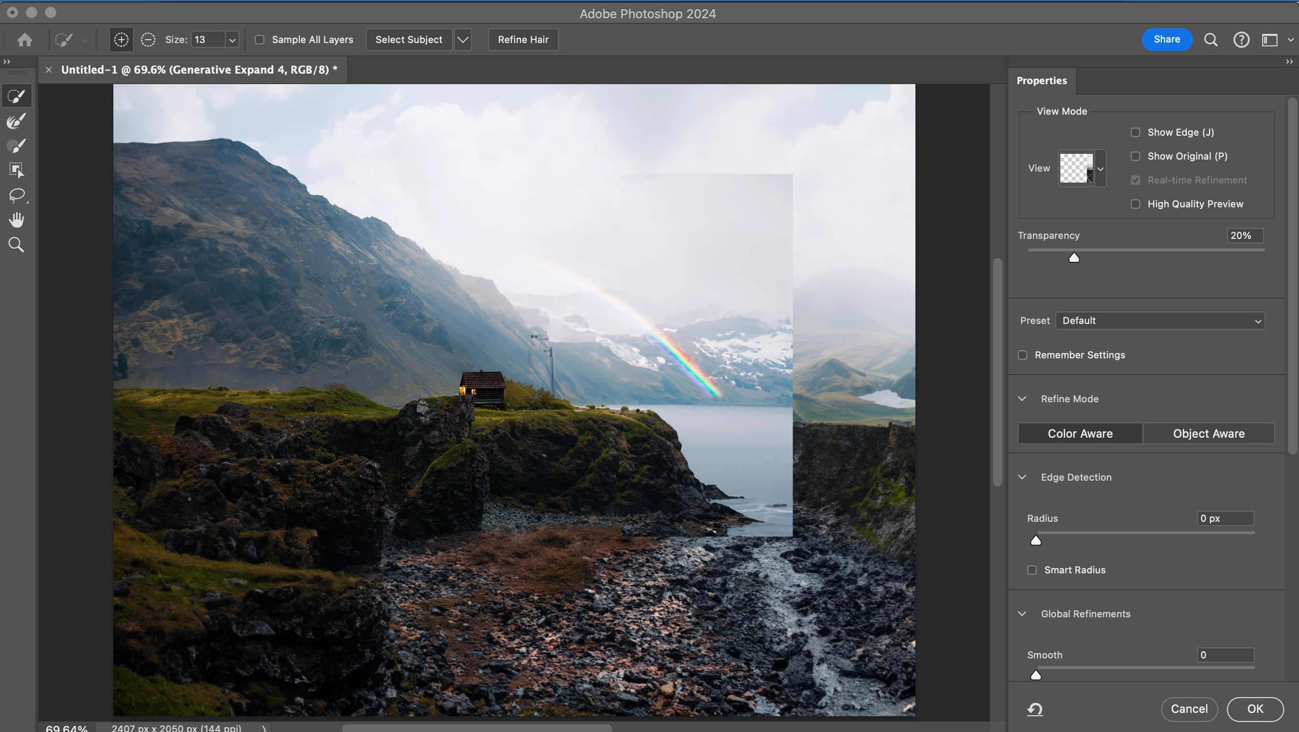
Task: Select the Refine Edge Brush tool
Action: coord(17,121)
